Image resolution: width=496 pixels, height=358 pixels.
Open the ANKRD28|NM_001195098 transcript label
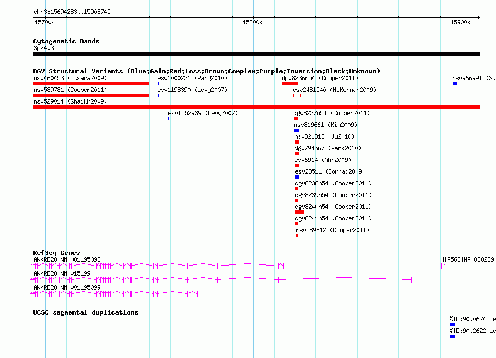coord(67,259)
